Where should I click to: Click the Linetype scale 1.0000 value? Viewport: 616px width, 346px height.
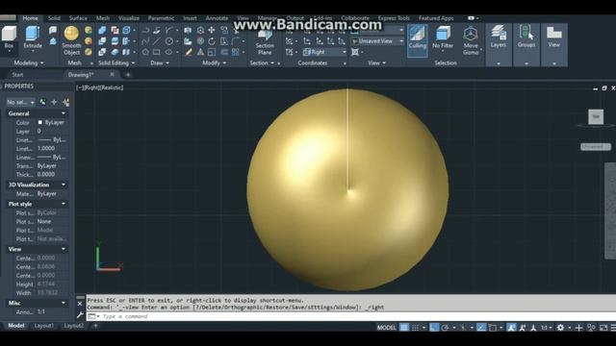tap(46, 148)
